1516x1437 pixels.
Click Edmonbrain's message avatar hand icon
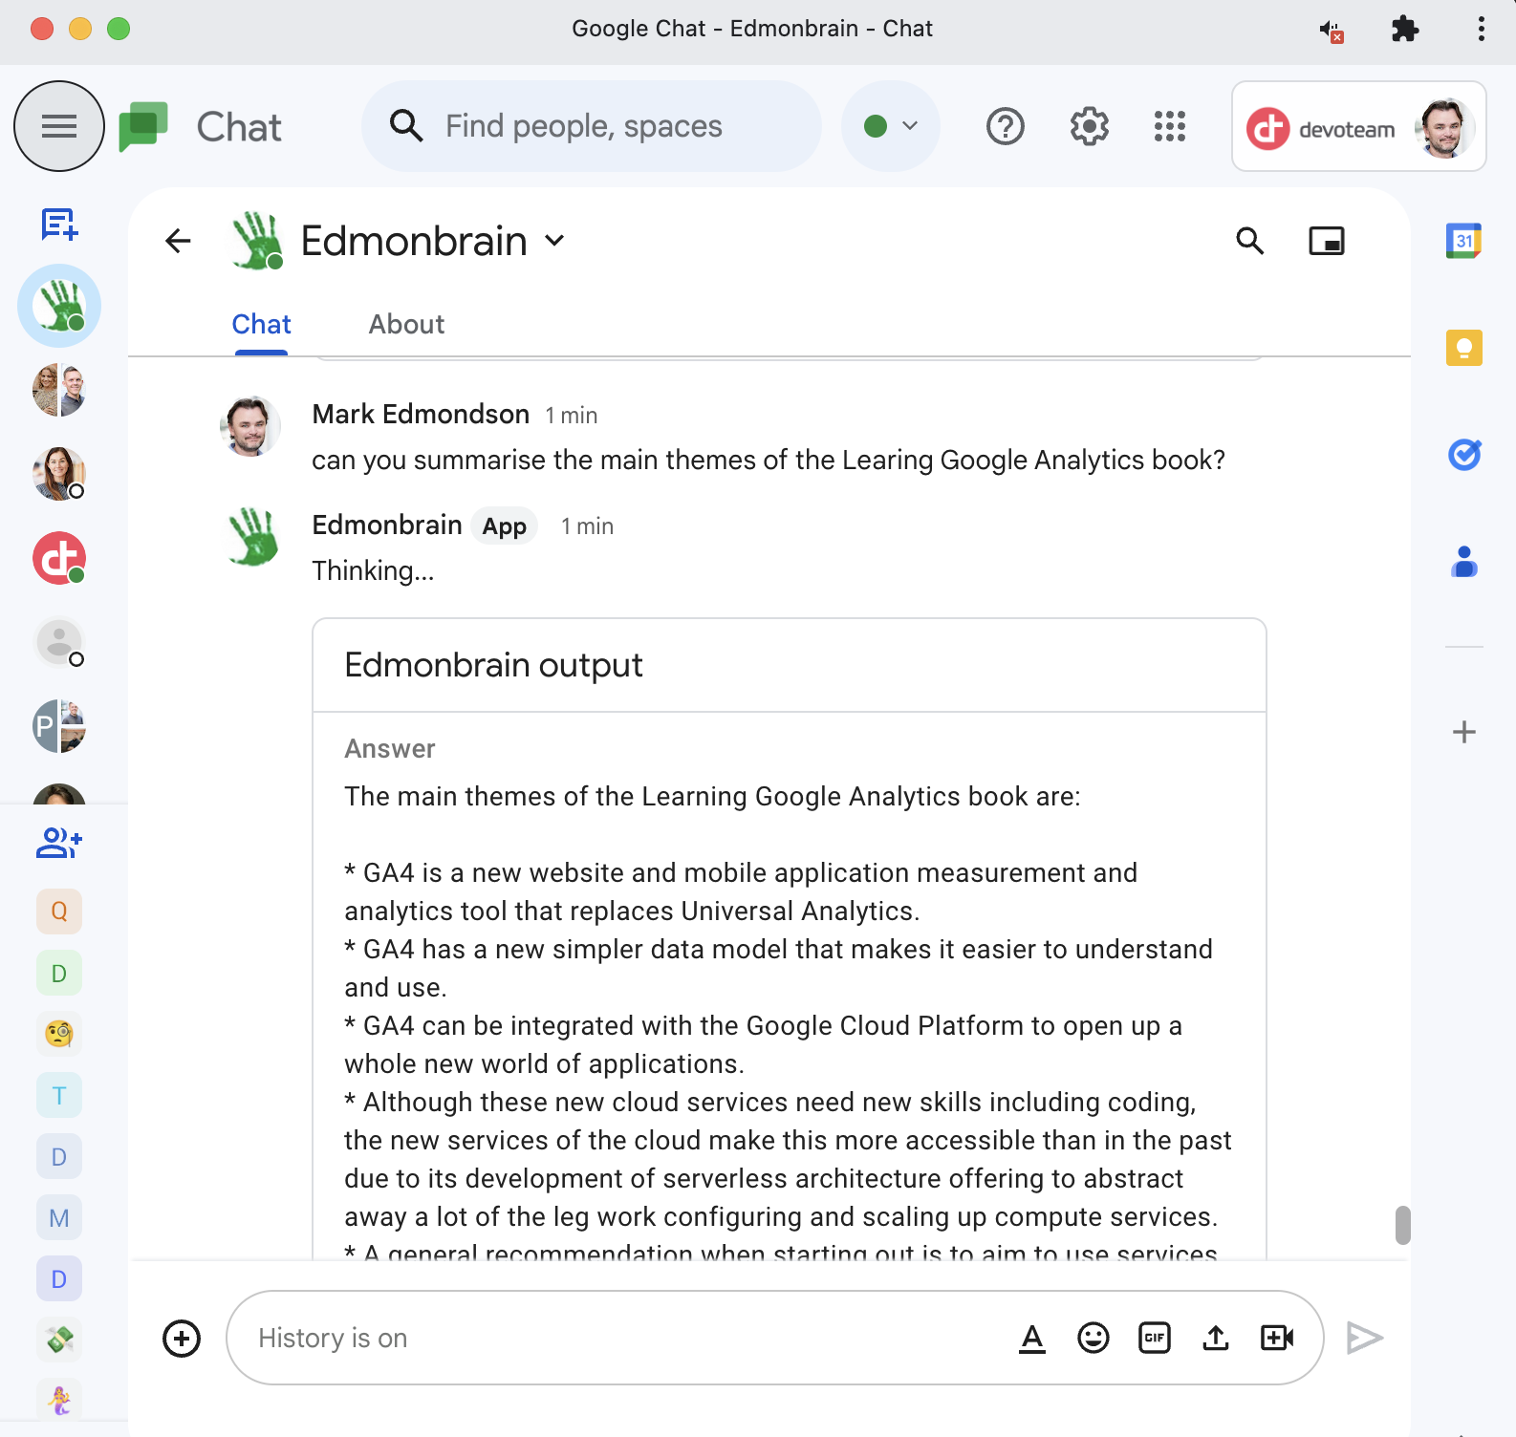[252, 537]
